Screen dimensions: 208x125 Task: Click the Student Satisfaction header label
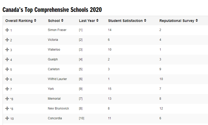[x=125, y=21]
